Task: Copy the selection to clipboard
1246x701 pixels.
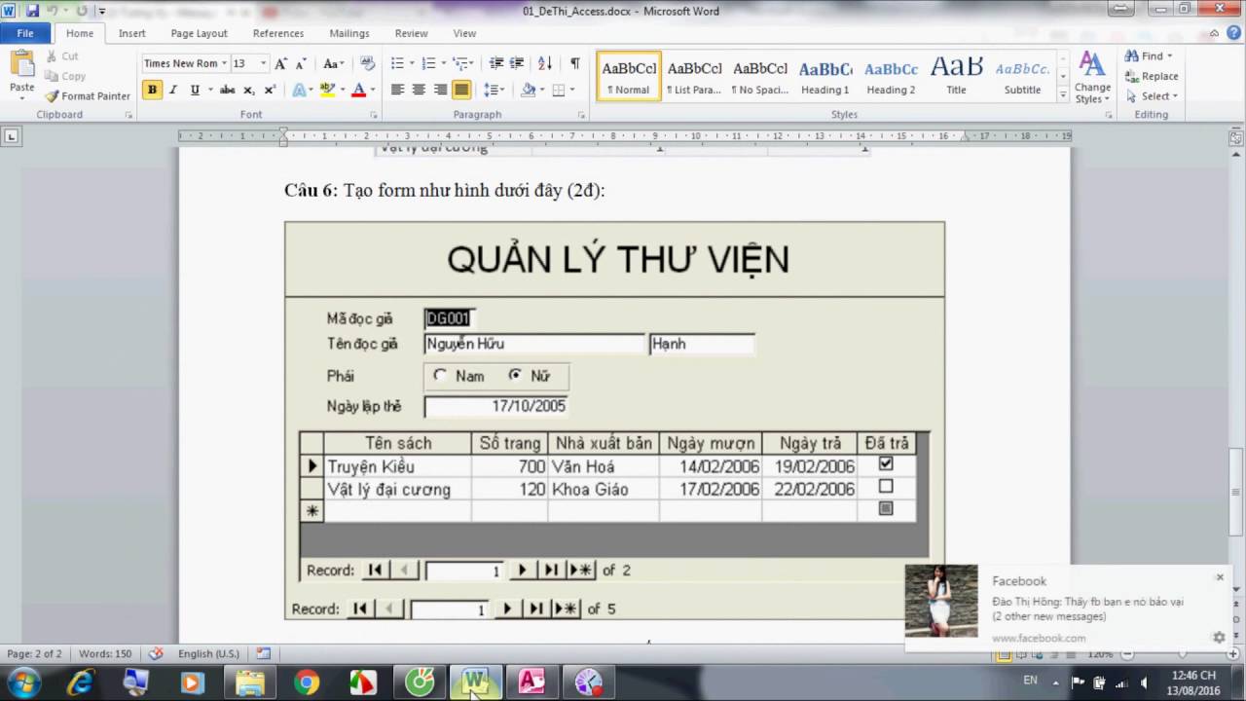Action: (64, 76)
